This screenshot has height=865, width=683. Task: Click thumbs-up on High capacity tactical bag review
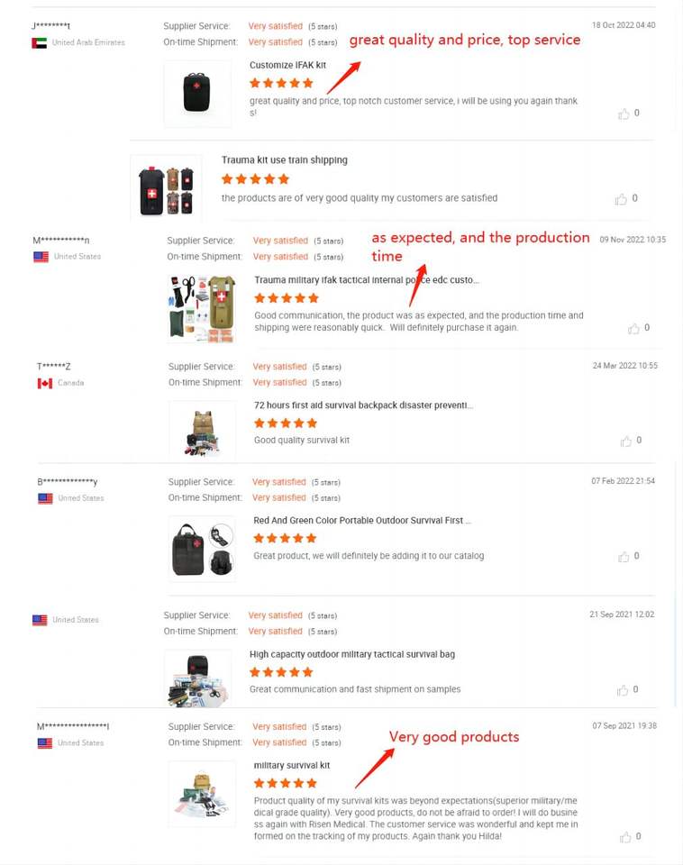tap(623, 690)
